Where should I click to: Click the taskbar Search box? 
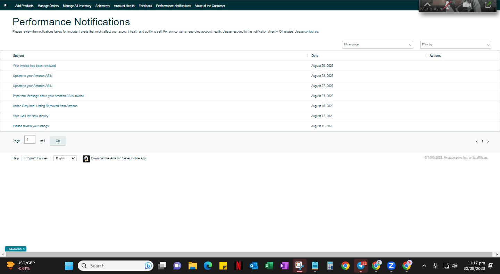[116, 266]
